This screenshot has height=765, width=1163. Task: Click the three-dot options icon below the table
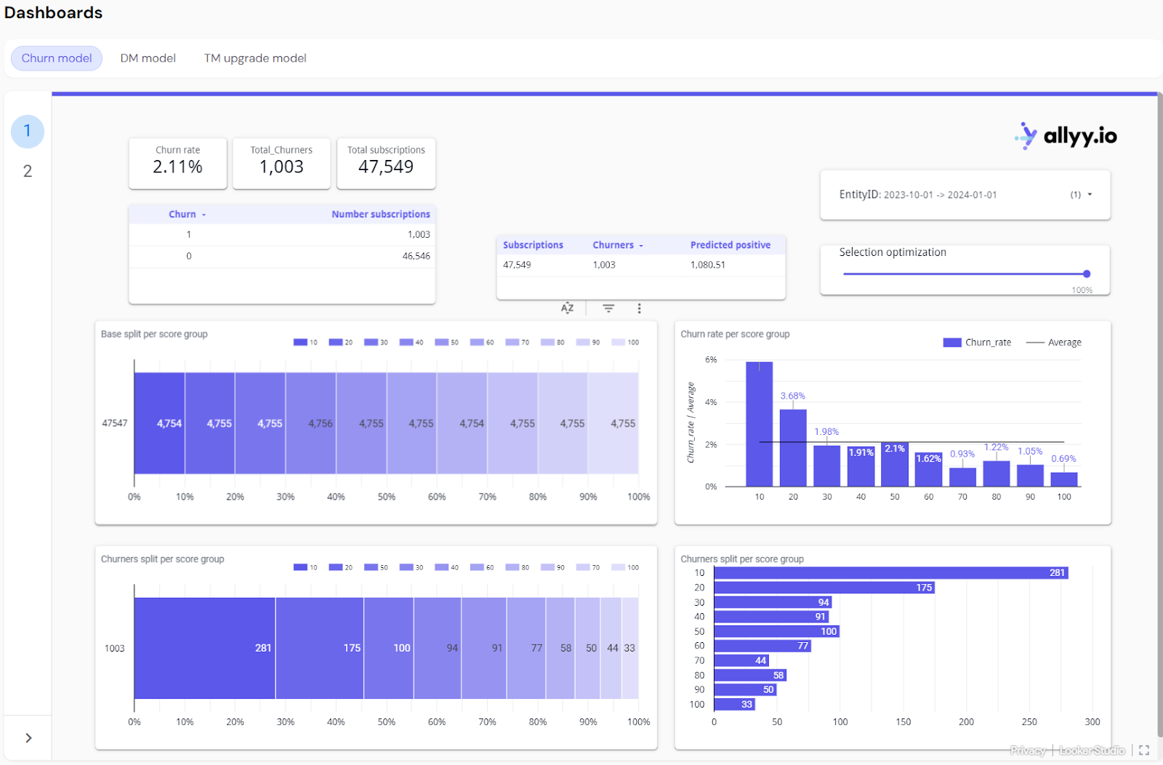point(639,308)
